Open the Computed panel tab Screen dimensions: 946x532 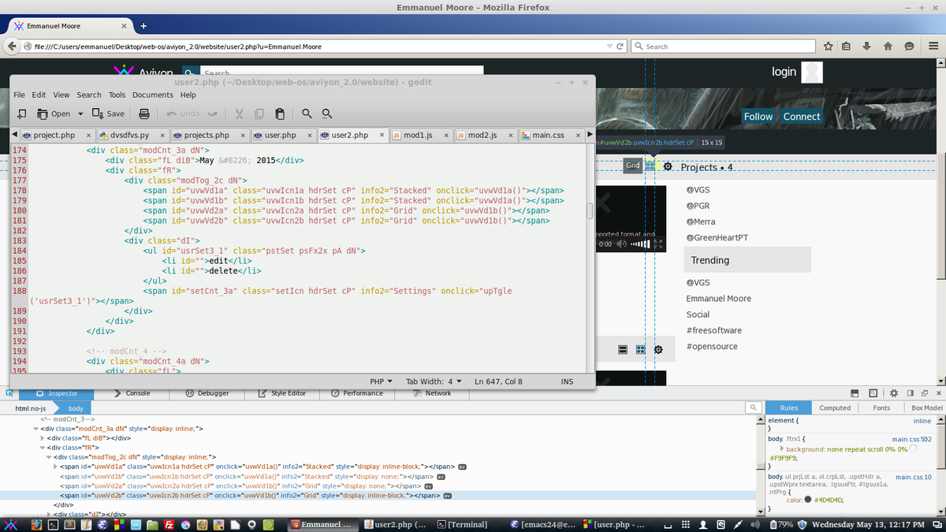point(835,408)
